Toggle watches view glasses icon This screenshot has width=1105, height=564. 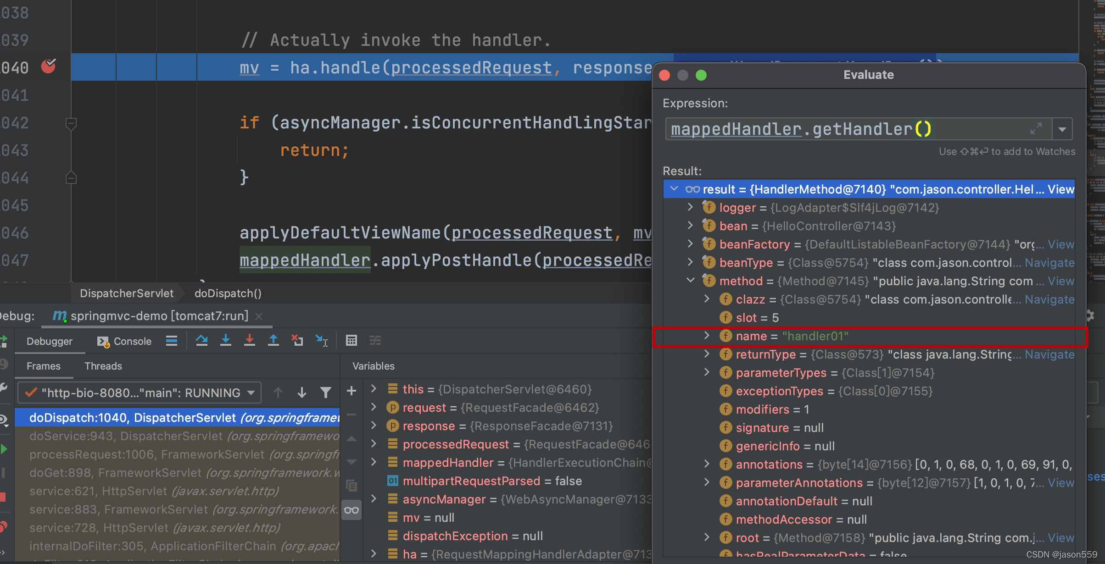[352, 510]
